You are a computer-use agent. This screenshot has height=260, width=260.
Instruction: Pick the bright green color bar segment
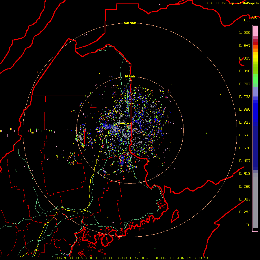tap(255, 79)
